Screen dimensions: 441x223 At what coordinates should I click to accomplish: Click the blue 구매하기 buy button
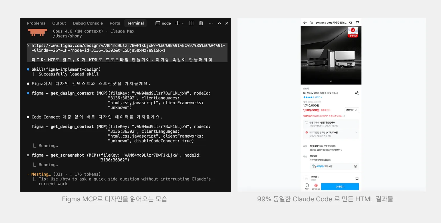click(340, 187)
